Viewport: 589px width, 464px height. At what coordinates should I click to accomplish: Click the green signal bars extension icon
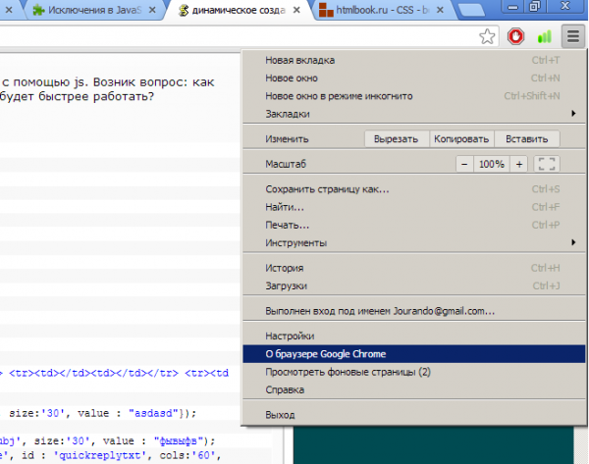544,37
